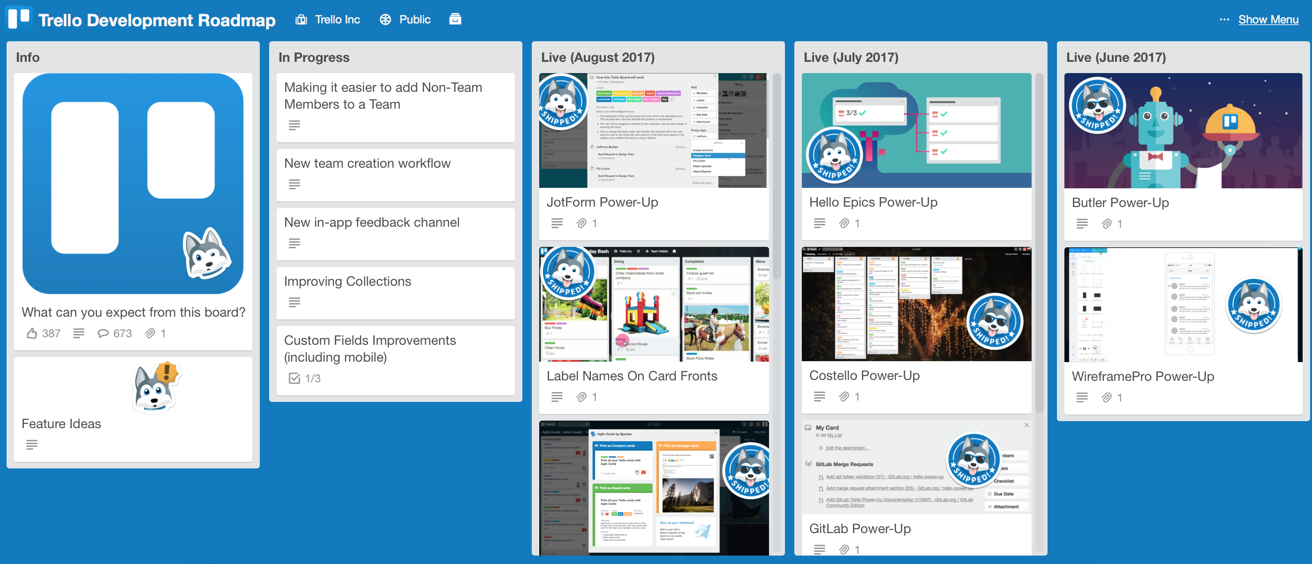Viewport: 1312px width, 564px height.
Task: Open the Butler Power-Up card title
Action: (x=1120, y=202)
